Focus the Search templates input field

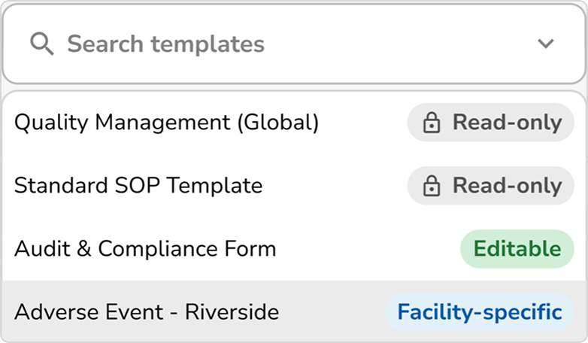tap(294, 44)
